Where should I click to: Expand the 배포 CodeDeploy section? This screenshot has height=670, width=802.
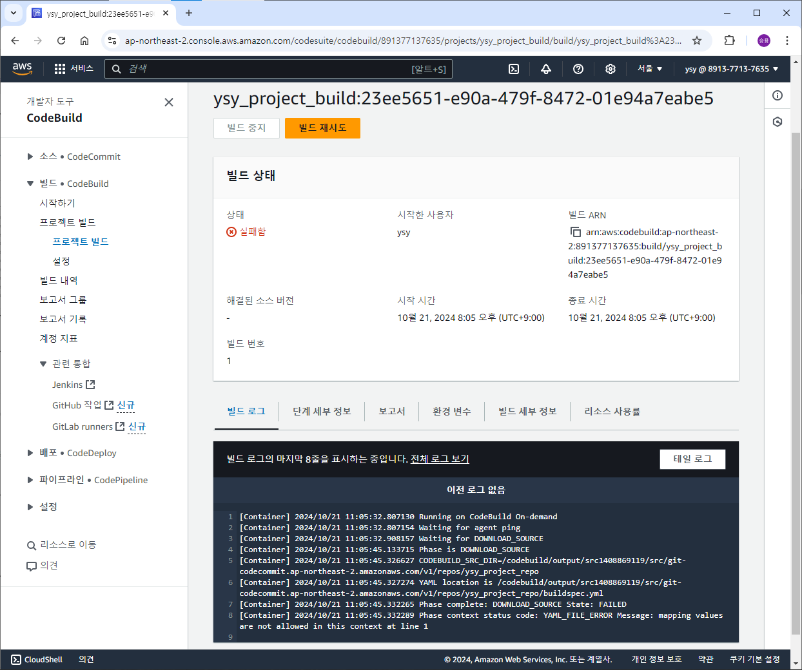(30, 453)
